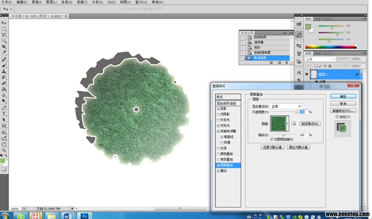Toggle the 投影 drop shadow checkbox
Image resolution: width=372 pixels, height=219 pixels.
click(x=218, y=109)
